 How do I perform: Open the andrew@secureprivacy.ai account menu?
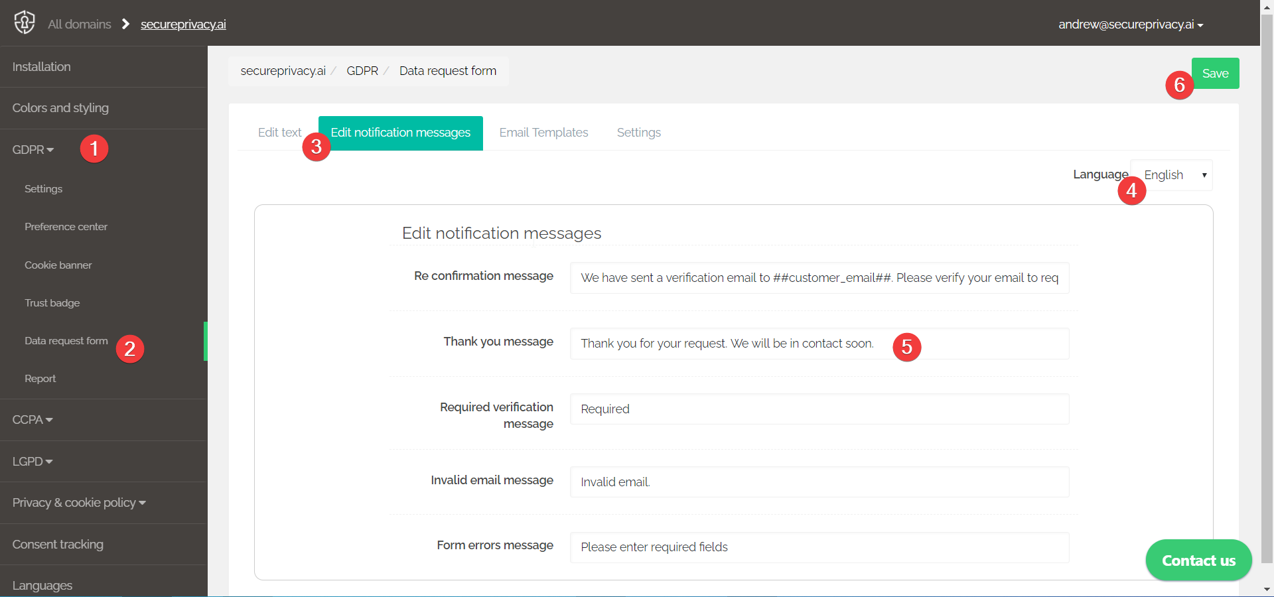coord(1130,24)
